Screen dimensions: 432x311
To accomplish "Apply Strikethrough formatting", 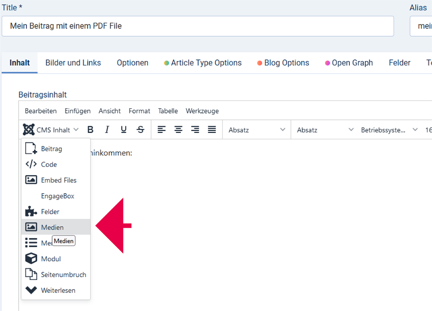I will 140,130.
